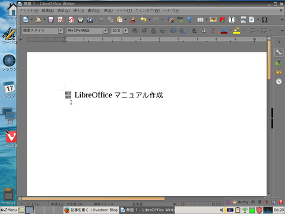
Task: Insert a table using grid icon
Action: pos(200,20)
